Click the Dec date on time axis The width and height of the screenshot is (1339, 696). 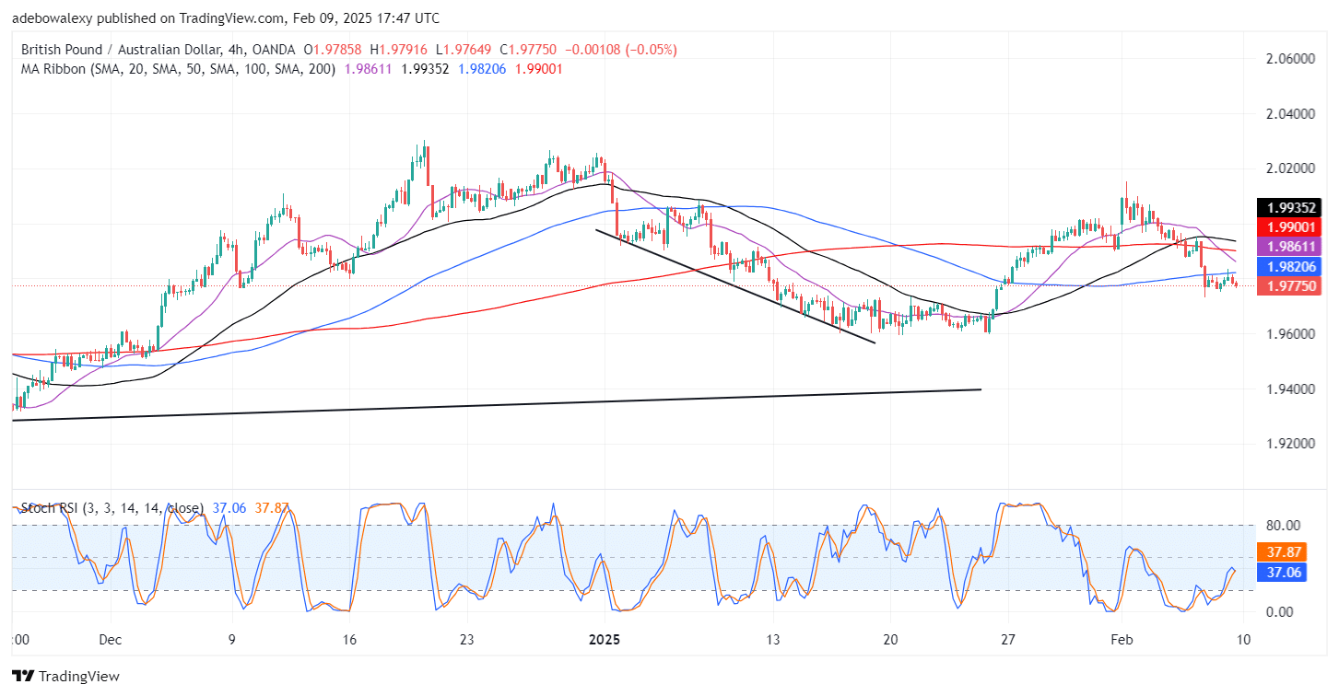click(110, 640)
